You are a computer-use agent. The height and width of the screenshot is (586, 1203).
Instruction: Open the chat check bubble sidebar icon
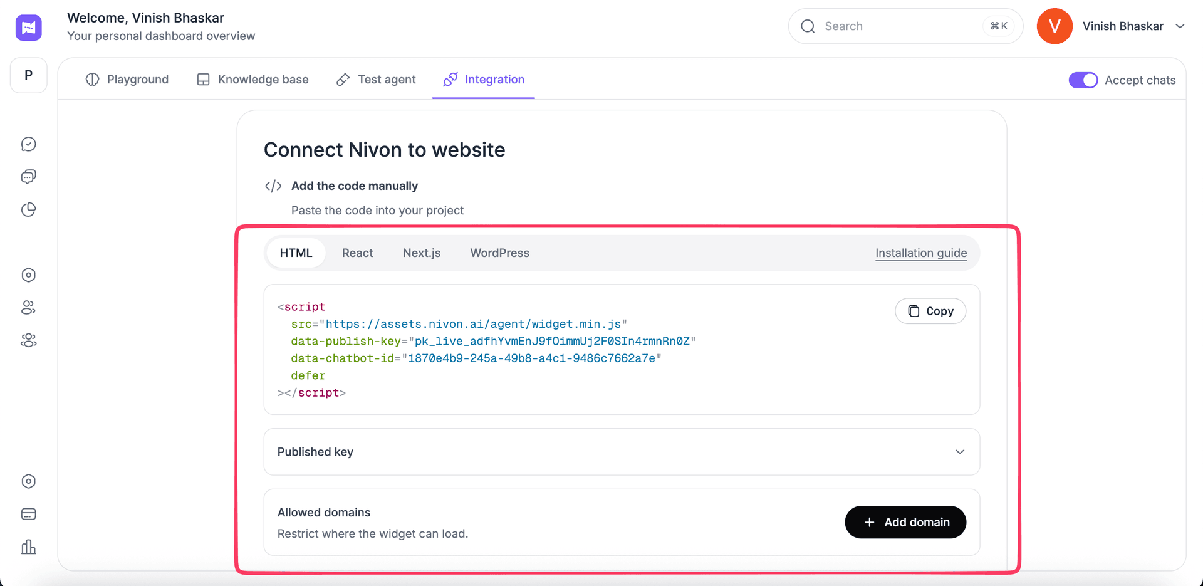(28, 144)
